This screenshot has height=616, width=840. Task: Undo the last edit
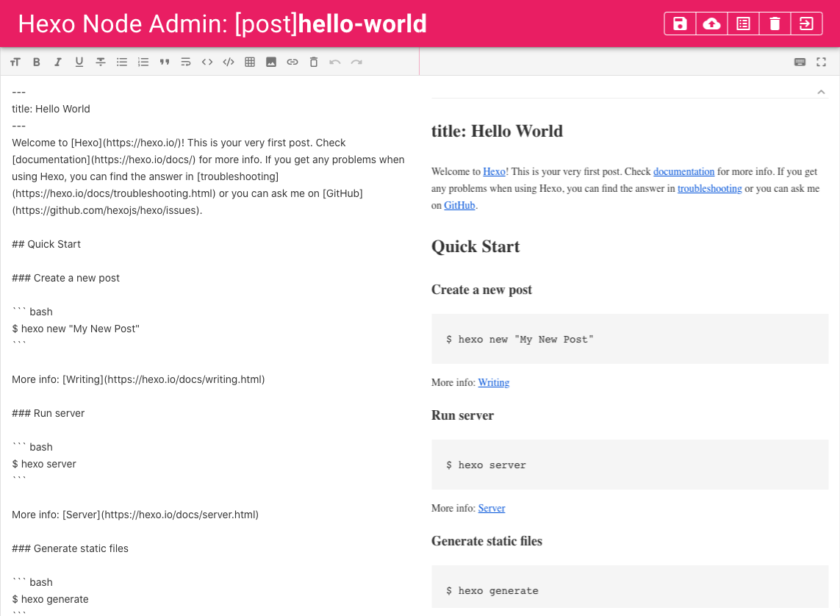tap(335, 62)
